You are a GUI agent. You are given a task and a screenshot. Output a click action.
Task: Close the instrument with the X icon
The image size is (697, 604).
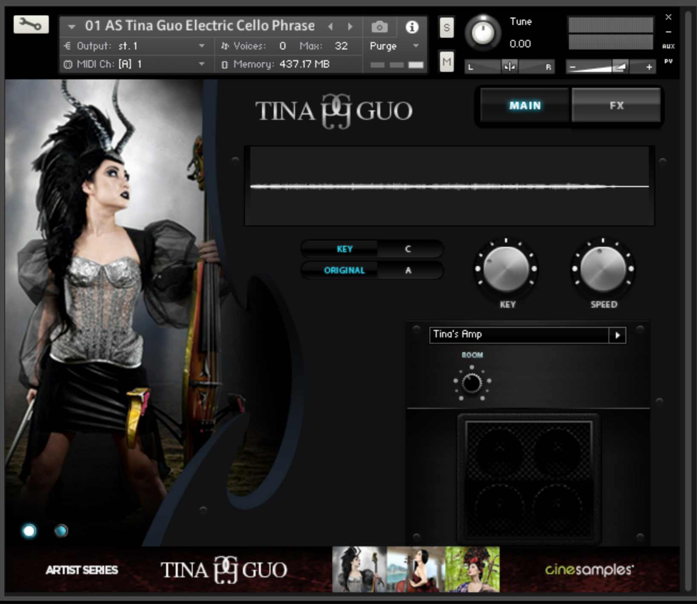coord(668,17)
